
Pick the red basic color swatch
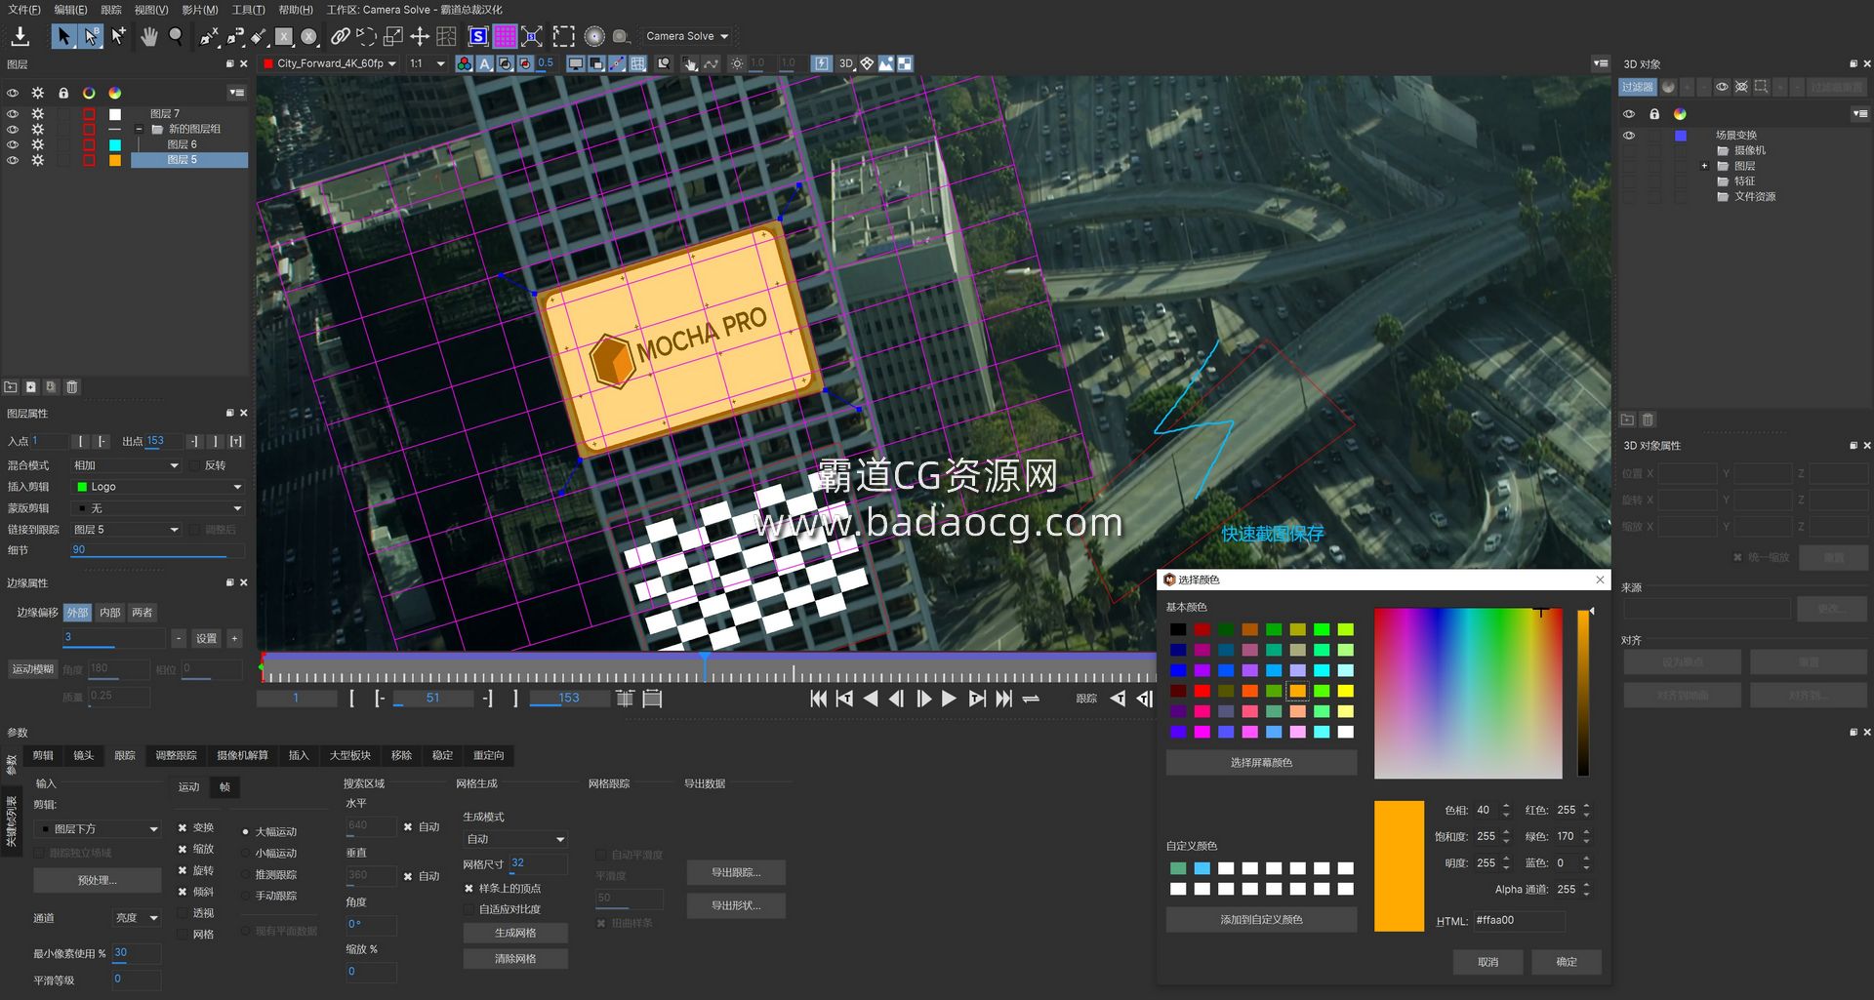click(1202, 691)
